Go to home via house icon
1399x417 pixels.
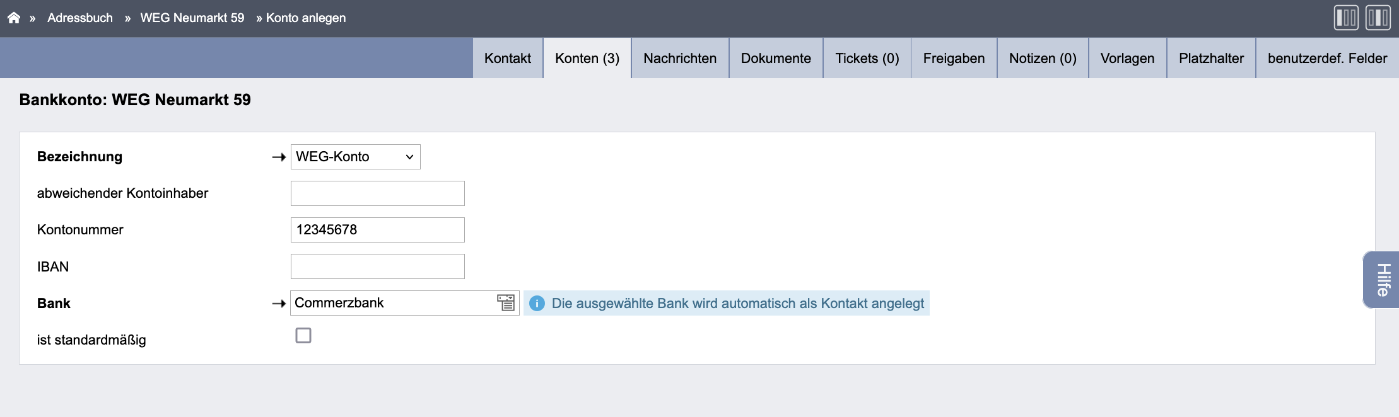(x=14, y=18)
